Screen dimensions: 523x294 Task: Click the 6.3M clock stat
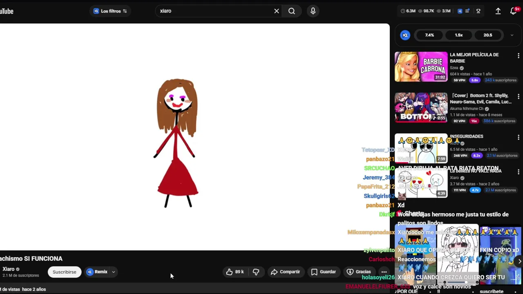408,11
